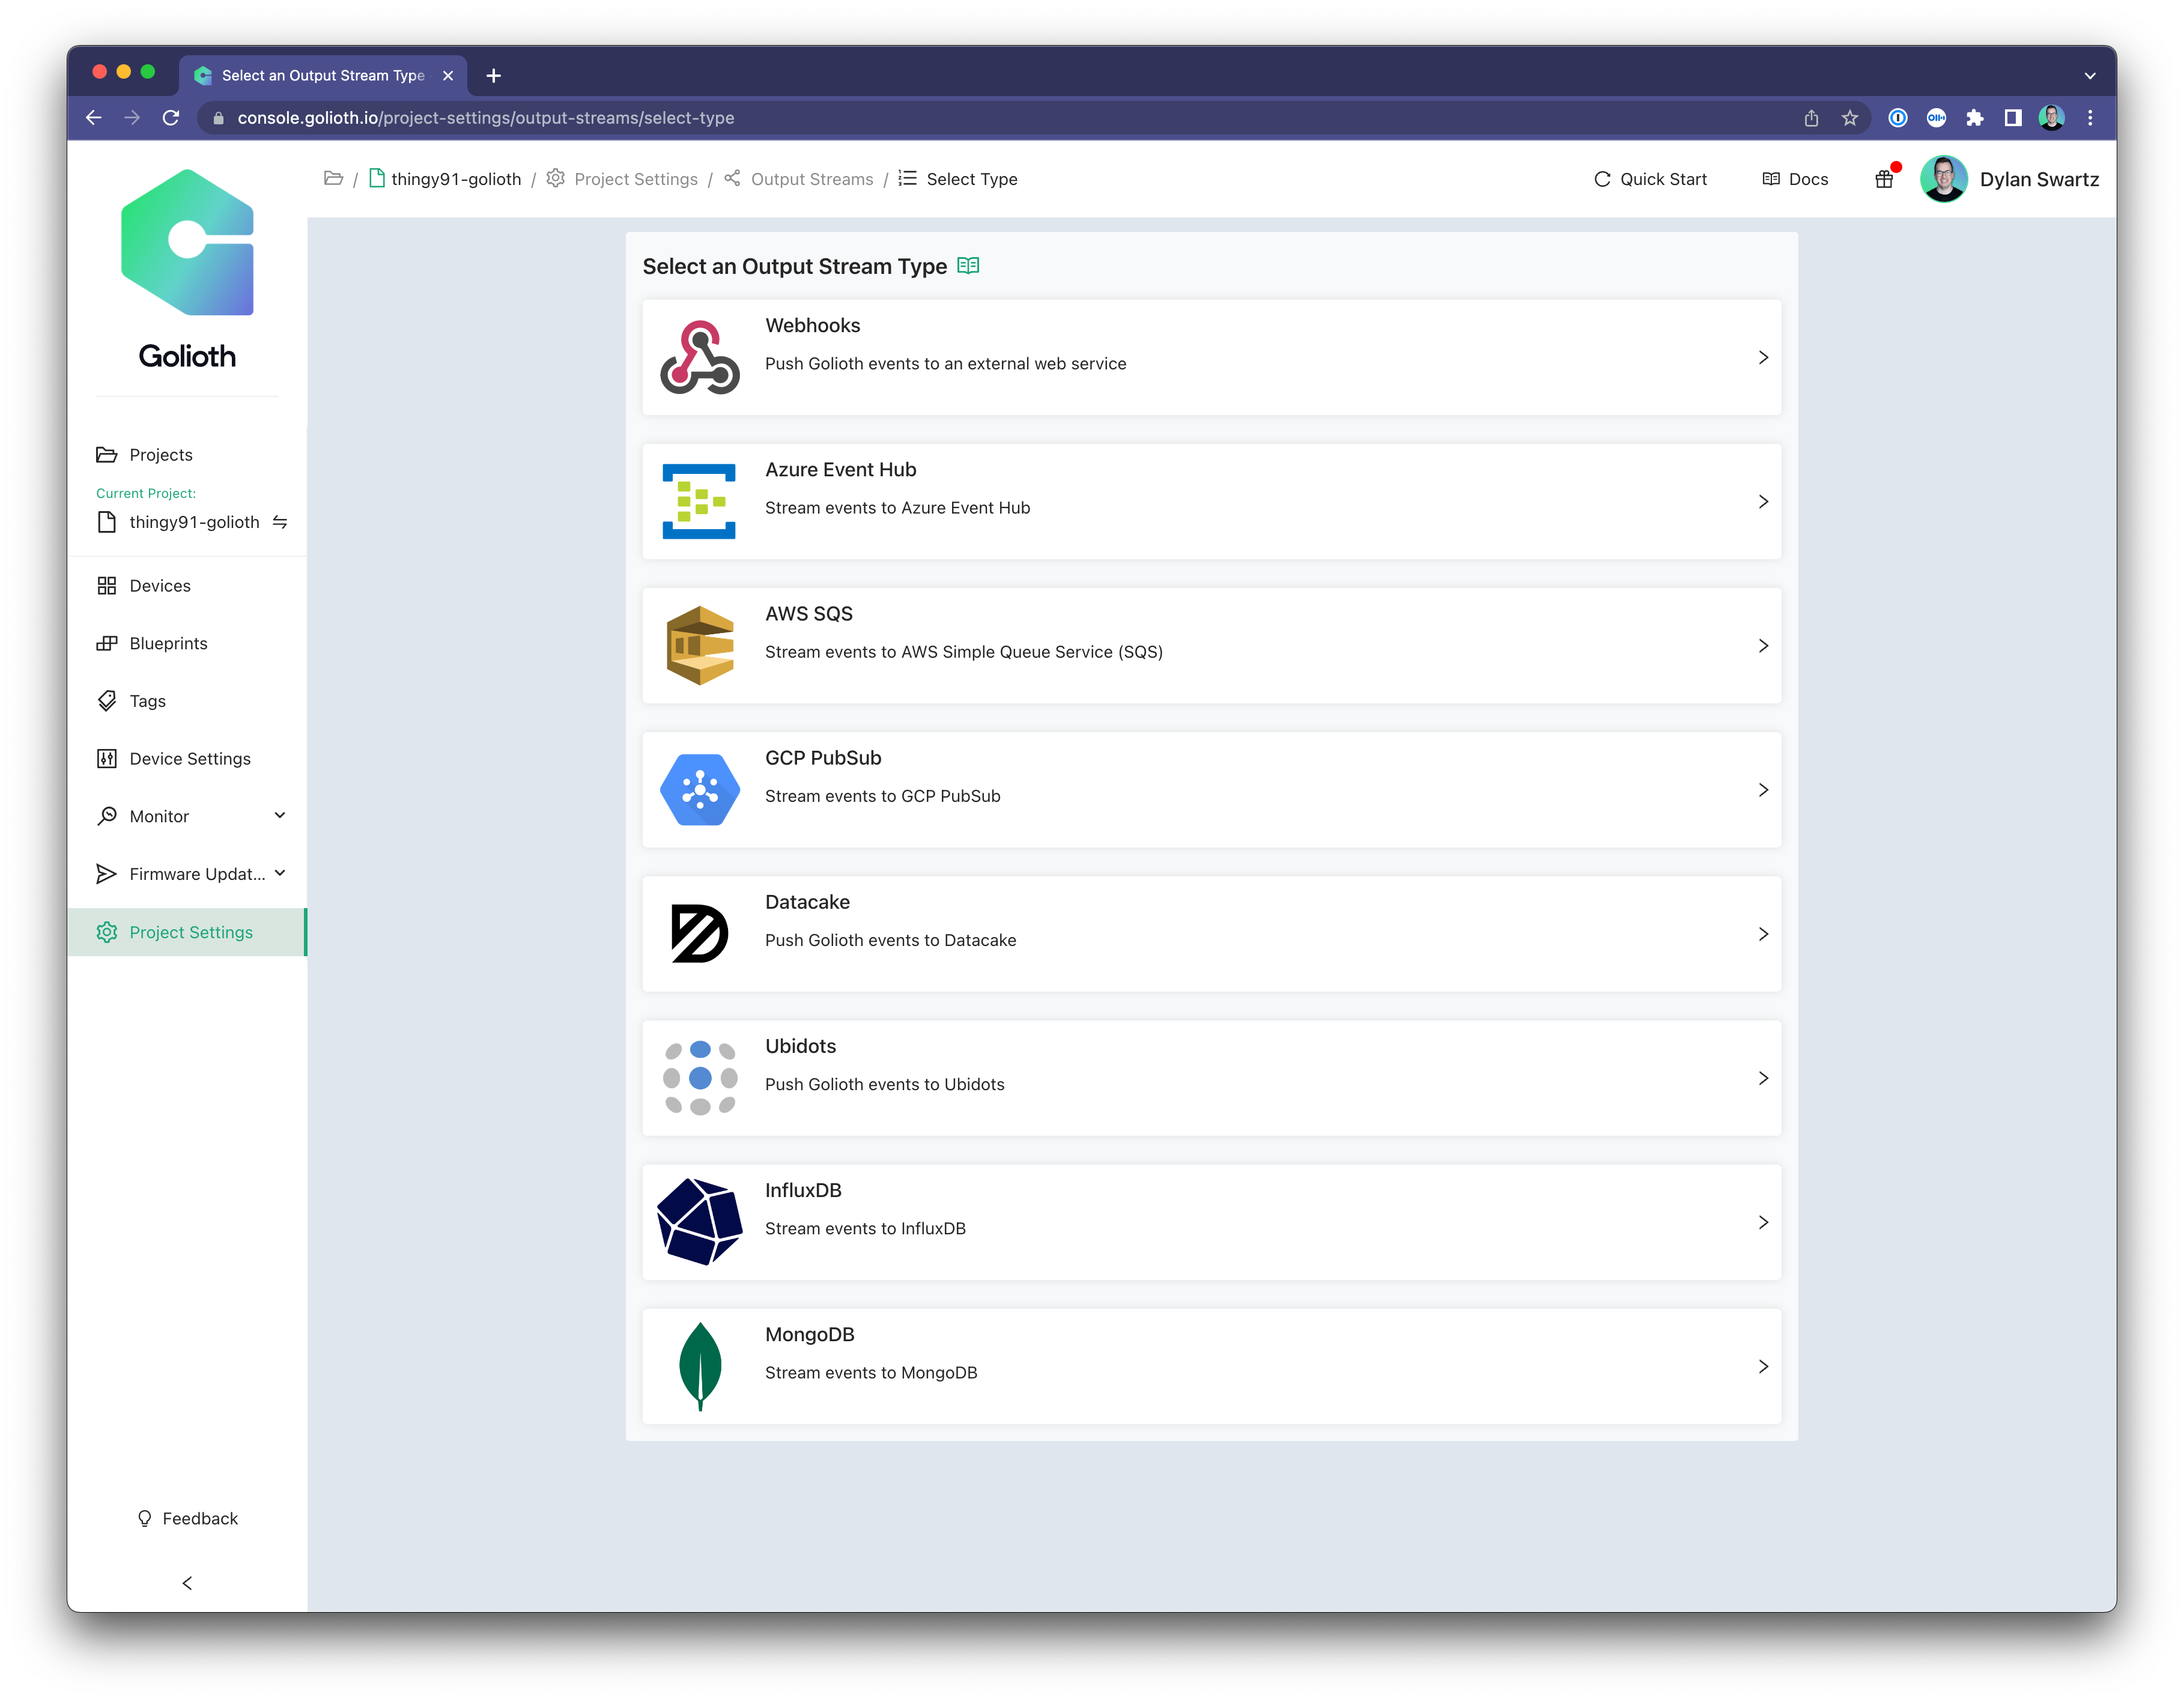Open the Docs link in header
2184x1701 pixels.
[1795, 179]
